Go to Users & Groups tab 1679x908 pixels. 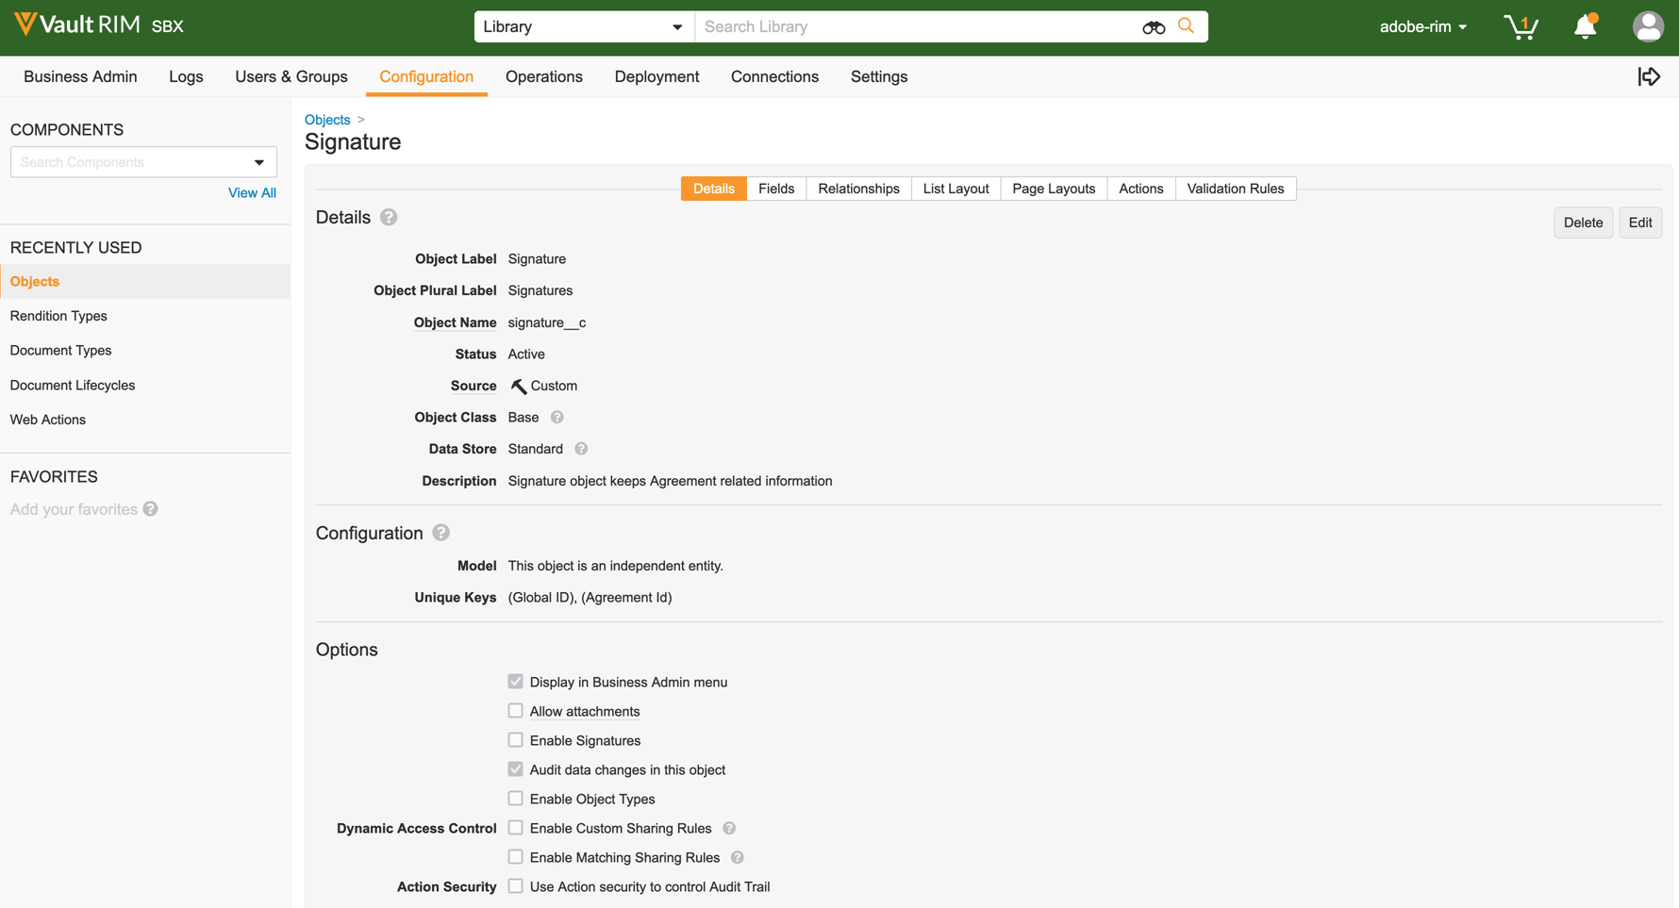(291, 76)
